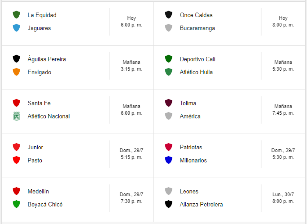Open the Patriotas team name
Image resolution: width=307 pixels, height=224 pixels.
coord(191,147)
